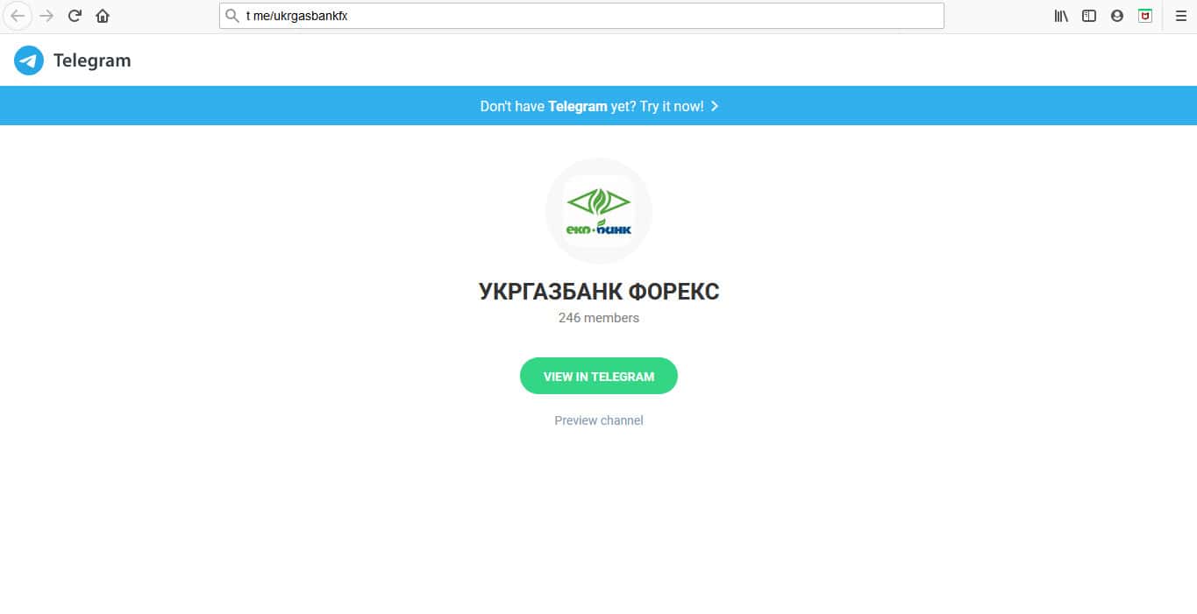1197x614 pixels.
Task: Go back to the previous page
Action: (18, 16)
